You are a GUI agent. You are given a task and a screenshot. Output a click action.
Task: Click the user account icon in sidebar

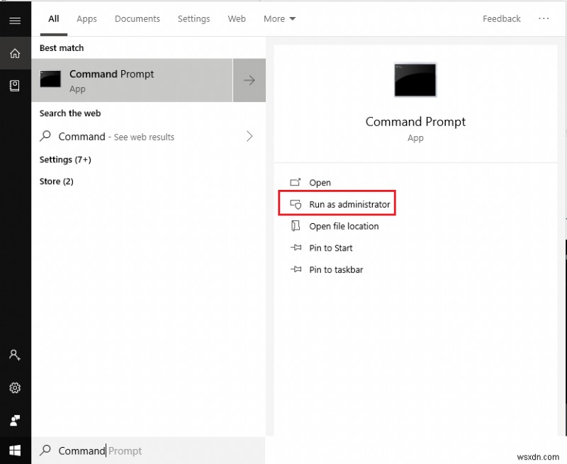[15, 355]
